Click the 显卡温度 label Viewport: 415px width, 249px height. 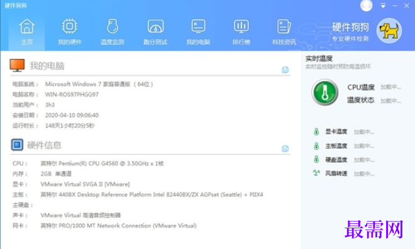click(x=336, y=132)
